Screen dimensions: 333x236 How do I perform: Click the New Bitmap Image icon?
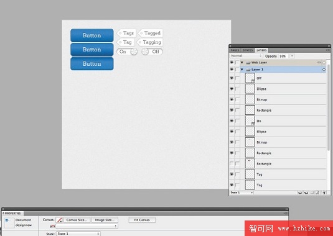317,193
